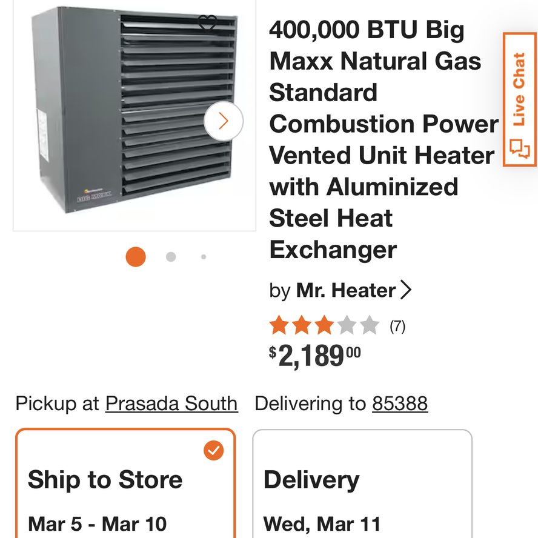Click the next image arrow button
The image size is (538, 538).
(x=223, y=121)
